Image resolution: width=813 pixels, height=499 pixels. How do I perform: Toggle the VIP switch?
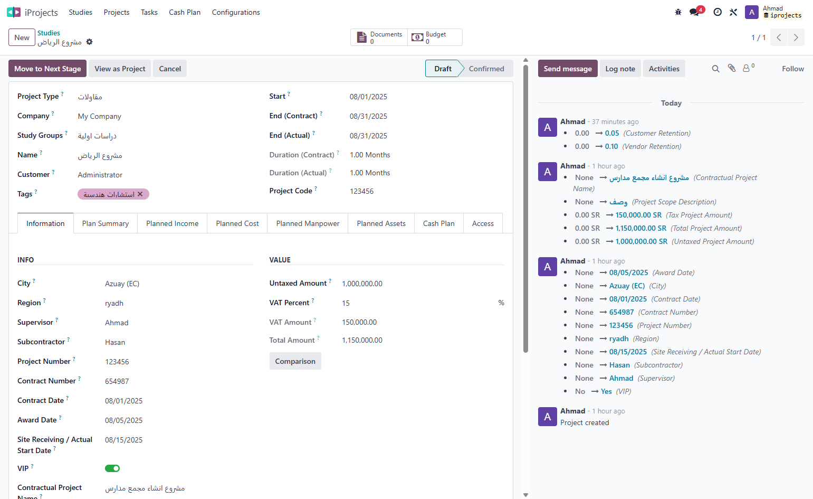coord(112,468)
